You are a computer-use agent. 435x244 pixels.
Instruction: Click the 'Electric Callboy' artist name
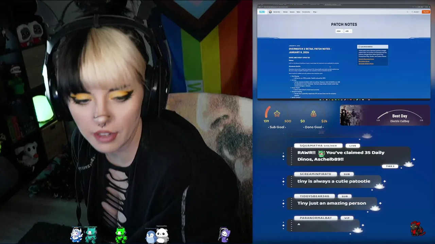click(400, 121)
